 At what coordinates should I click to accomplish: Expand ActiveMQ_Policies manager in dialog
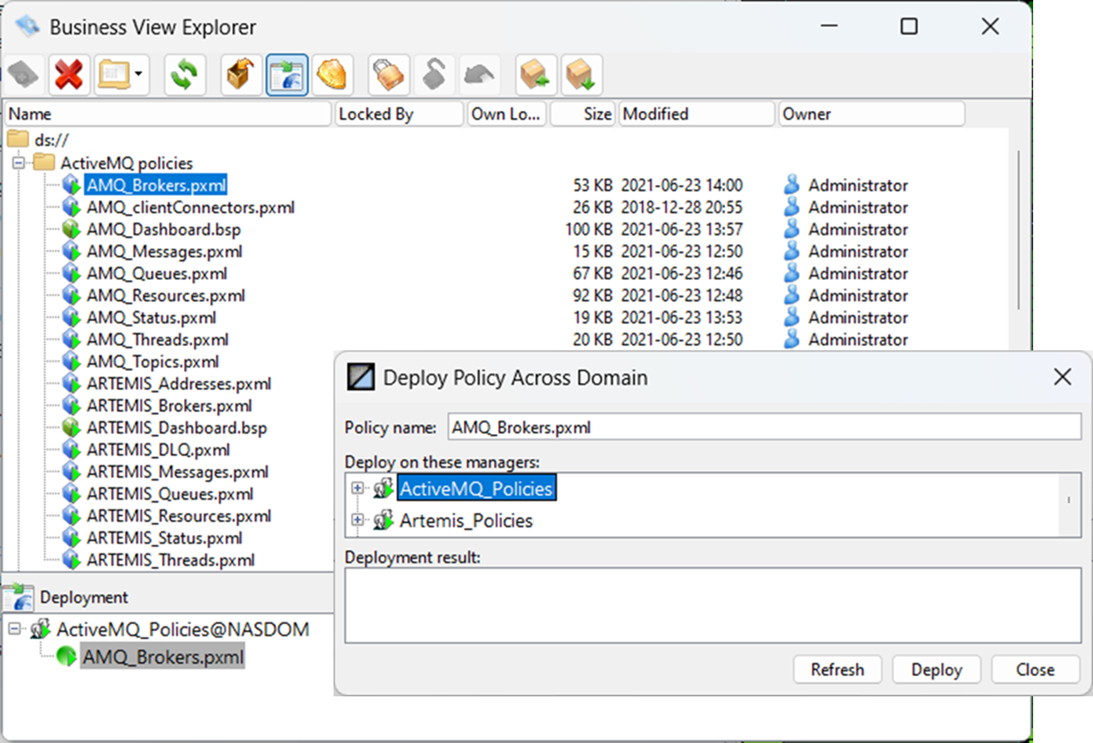tap(357, 488)
